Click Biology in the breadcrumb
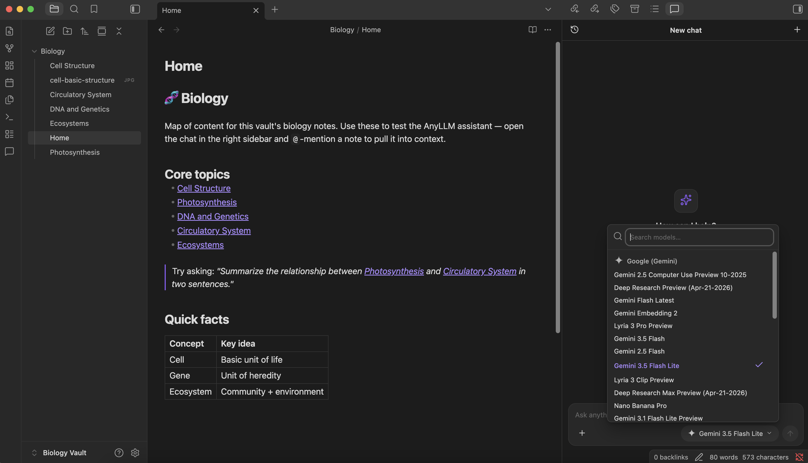Viewport: 808px width, 463px height. (342, 30)
